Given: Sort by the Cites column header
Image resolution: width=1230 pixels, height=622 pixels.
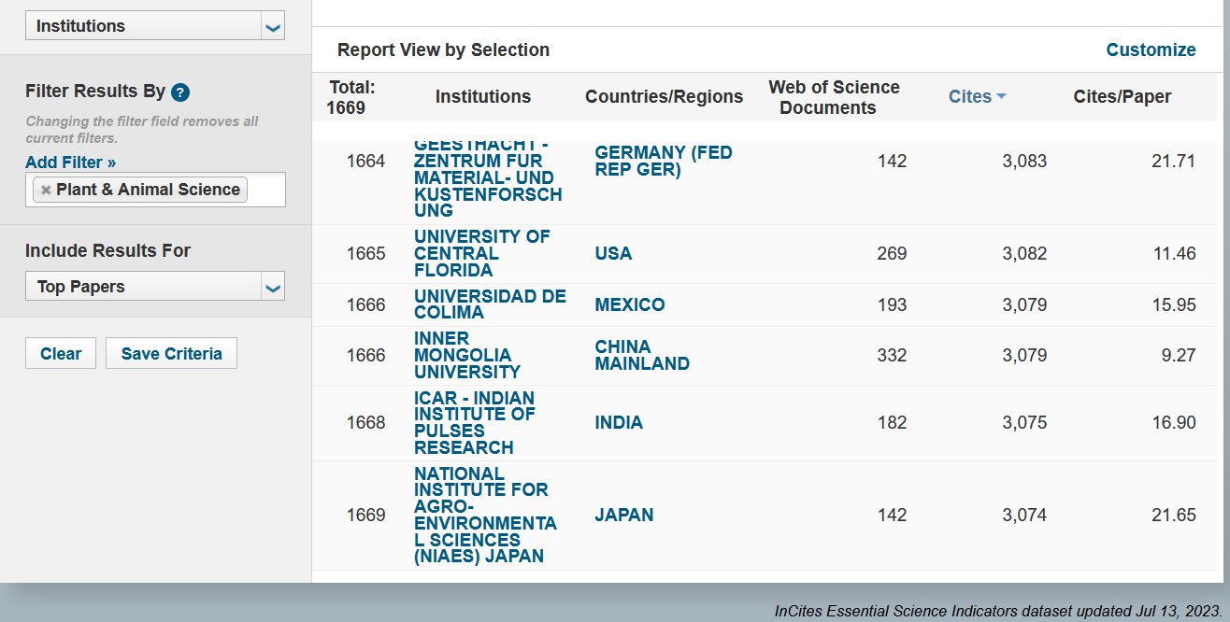Looking at the screenshot, I should click(969, 96).
